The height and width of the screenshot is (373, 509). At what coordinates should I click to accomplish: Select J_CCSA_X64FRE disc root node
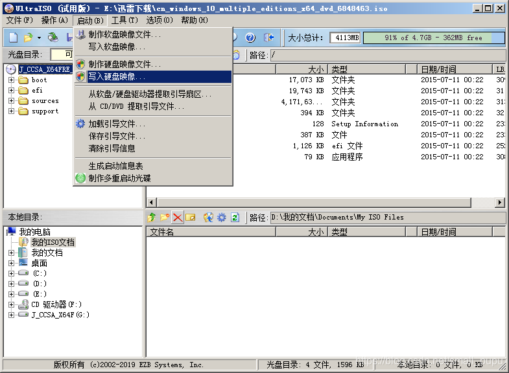pos(45,69)
